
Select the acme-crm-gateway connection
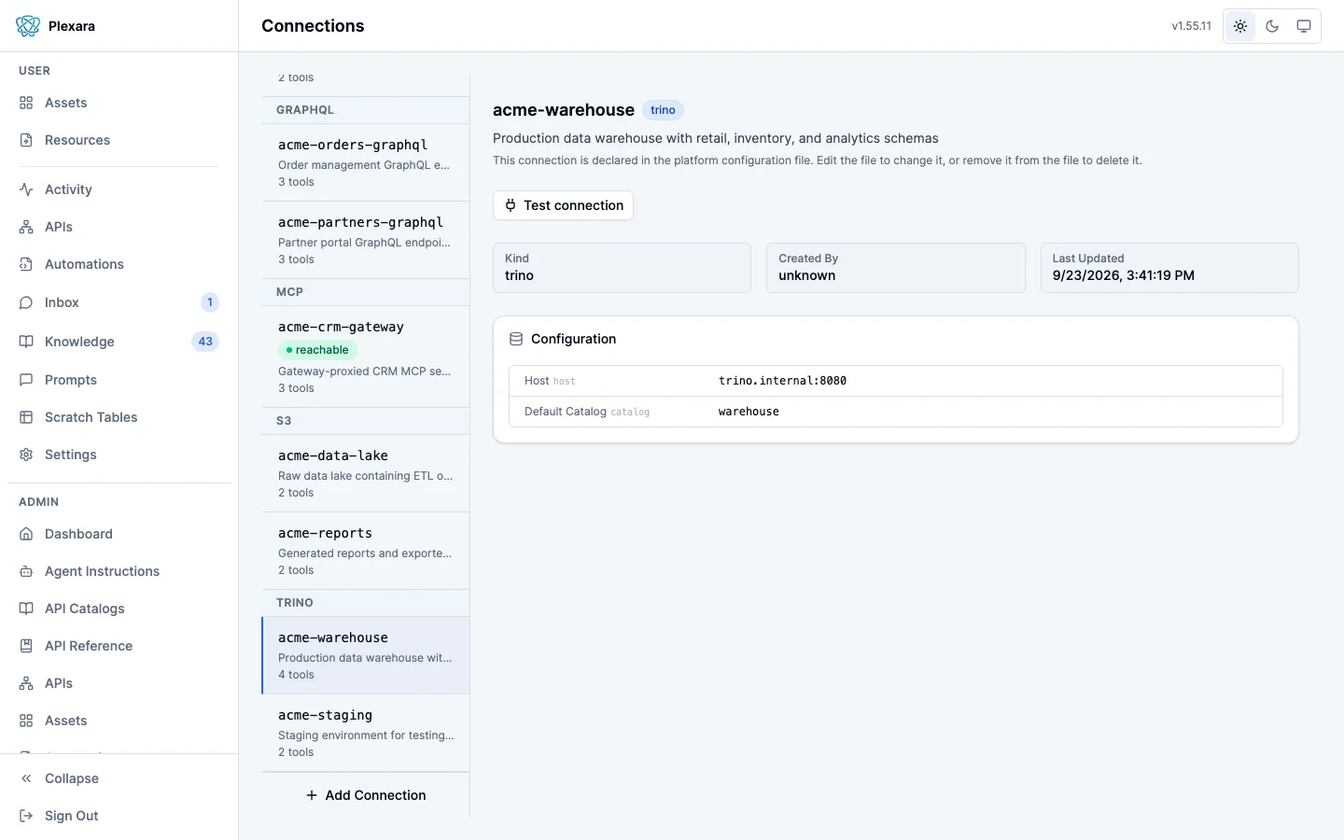[366, 357]
